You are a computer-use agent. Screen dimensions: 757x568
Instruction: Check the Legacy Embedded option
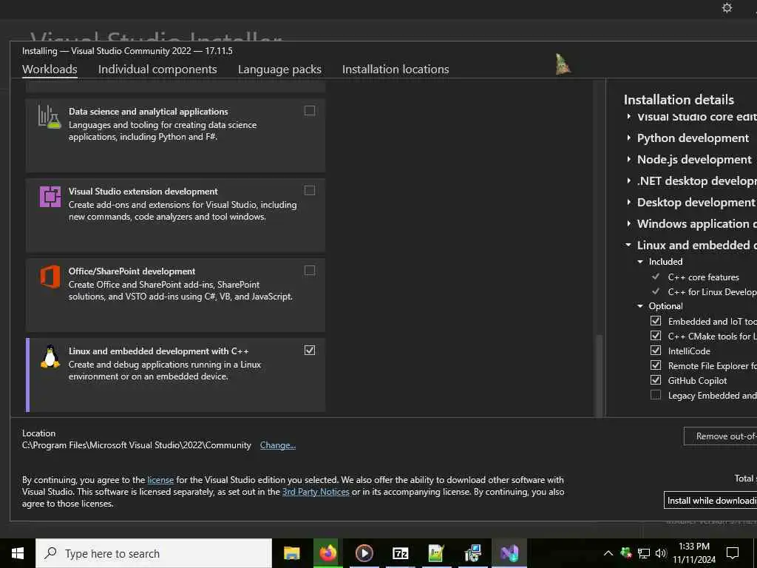click(x=656, y=395)
